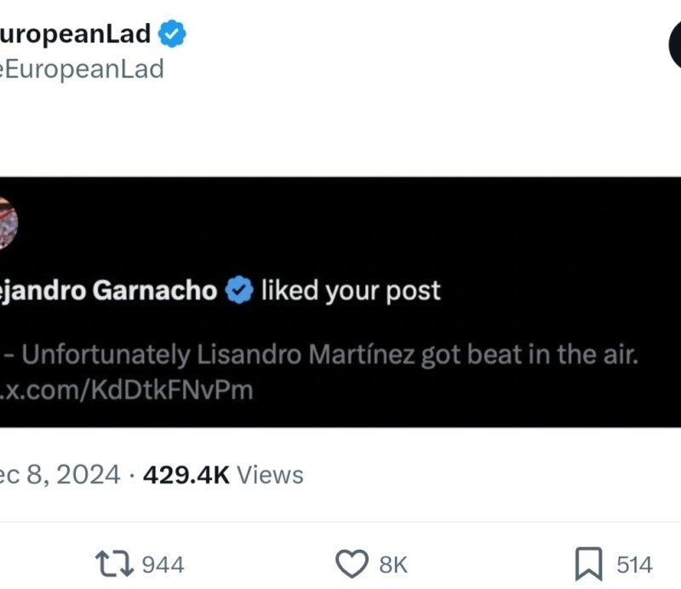Open the EuropeanLad display name

(x=75, y=34)
